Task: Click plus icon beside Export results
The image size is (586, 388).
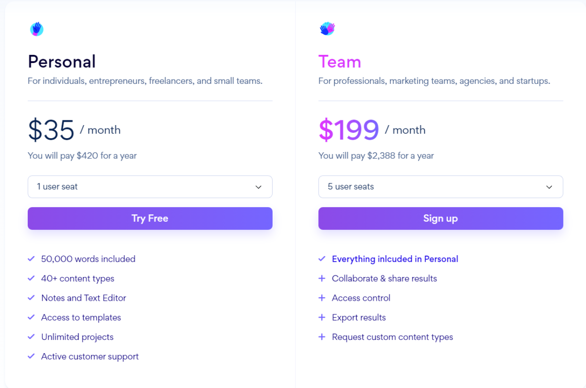Action: pyautogui.click(x=322, y=317)
